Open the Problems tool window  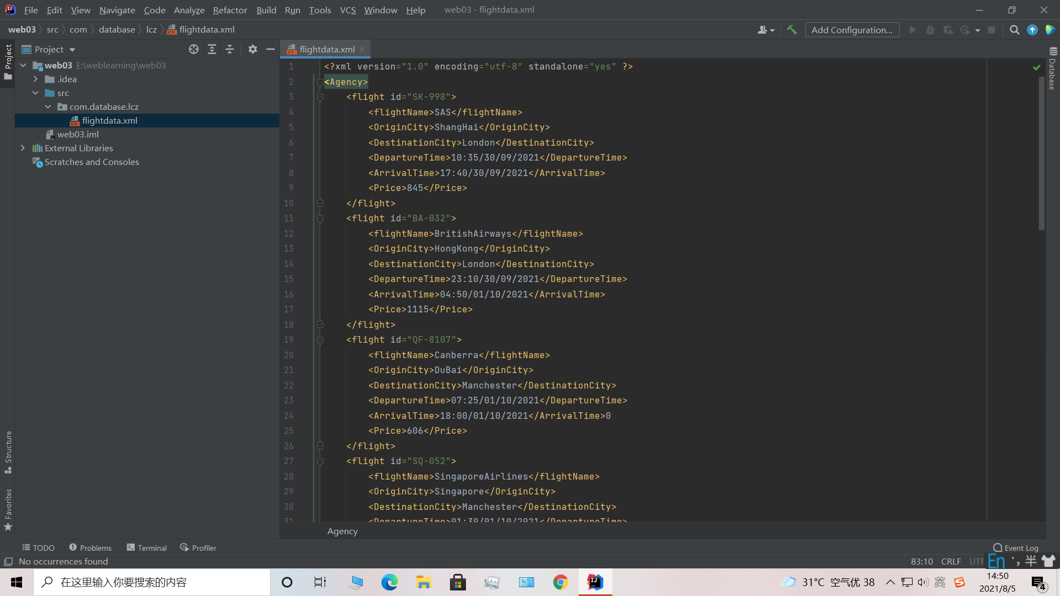(x=90, y=547)
